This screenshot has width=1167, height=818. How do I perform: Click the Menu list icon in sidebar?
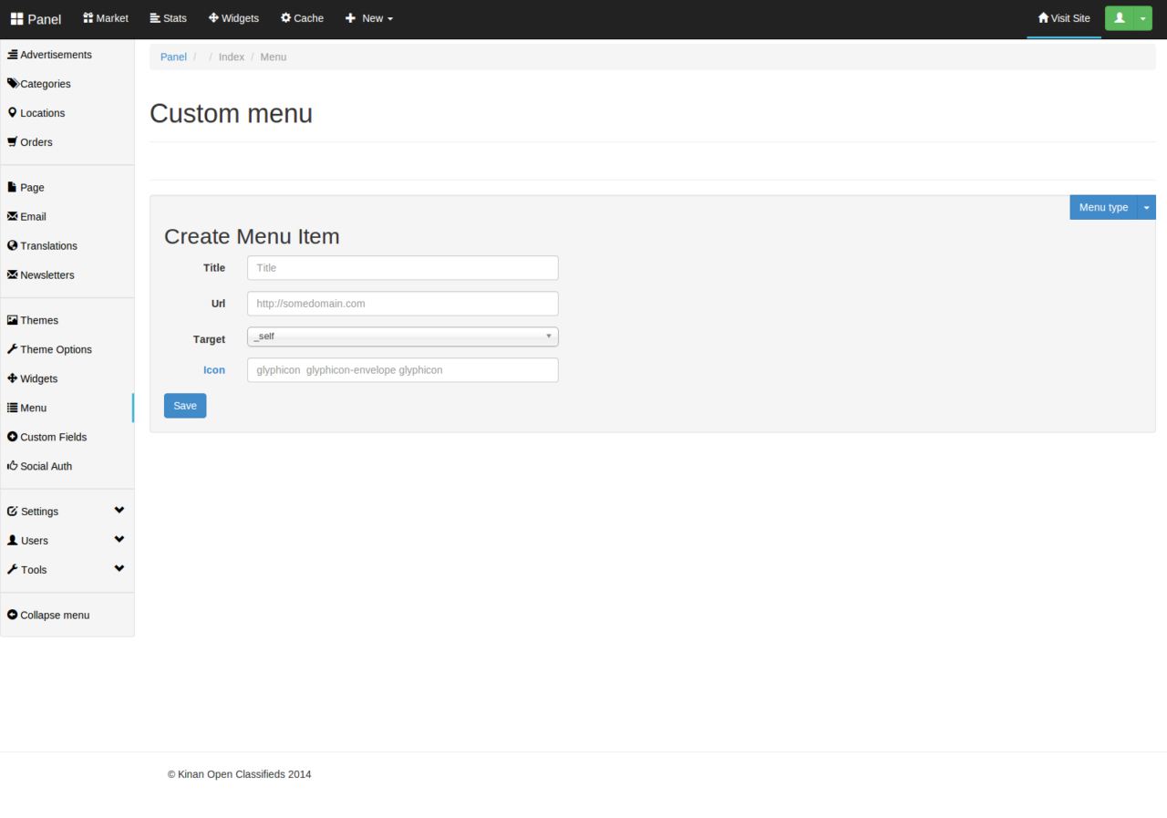point(13,409)
